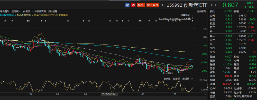The image size is (257, 100).
Task: Click the 159992 创新药ETF title
Action: [x=187, y=5]
